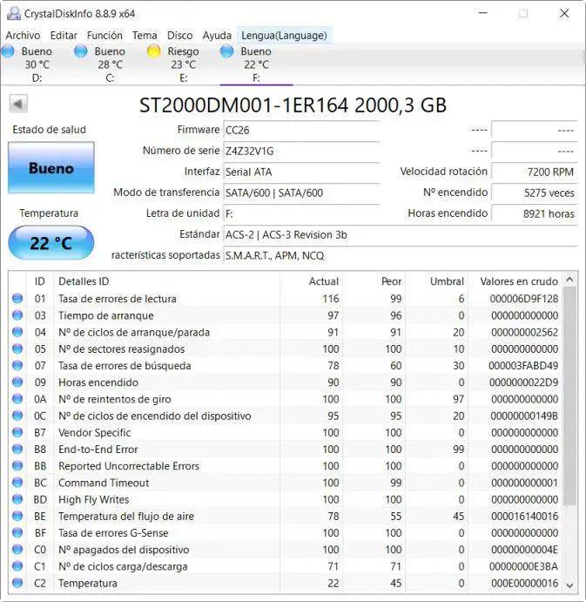Viewport: 586px width, 602px height.
Task: Select the Command Timeout row label
Action: pyautogui.click(x=104, y=483)
